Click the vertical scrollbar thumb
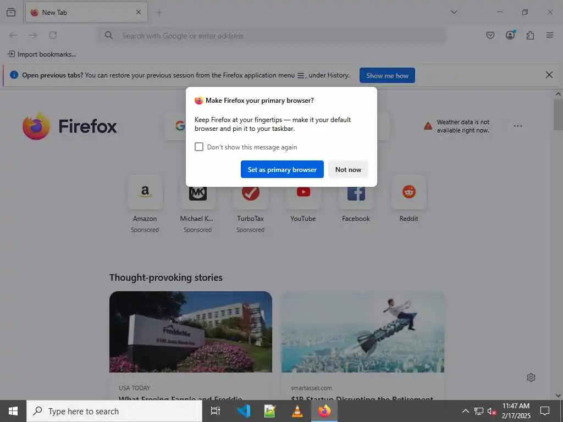 [558, 115]
